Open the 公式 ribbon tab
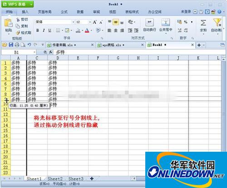The width and height of the screenshot is (227, 188). point(64,12)
